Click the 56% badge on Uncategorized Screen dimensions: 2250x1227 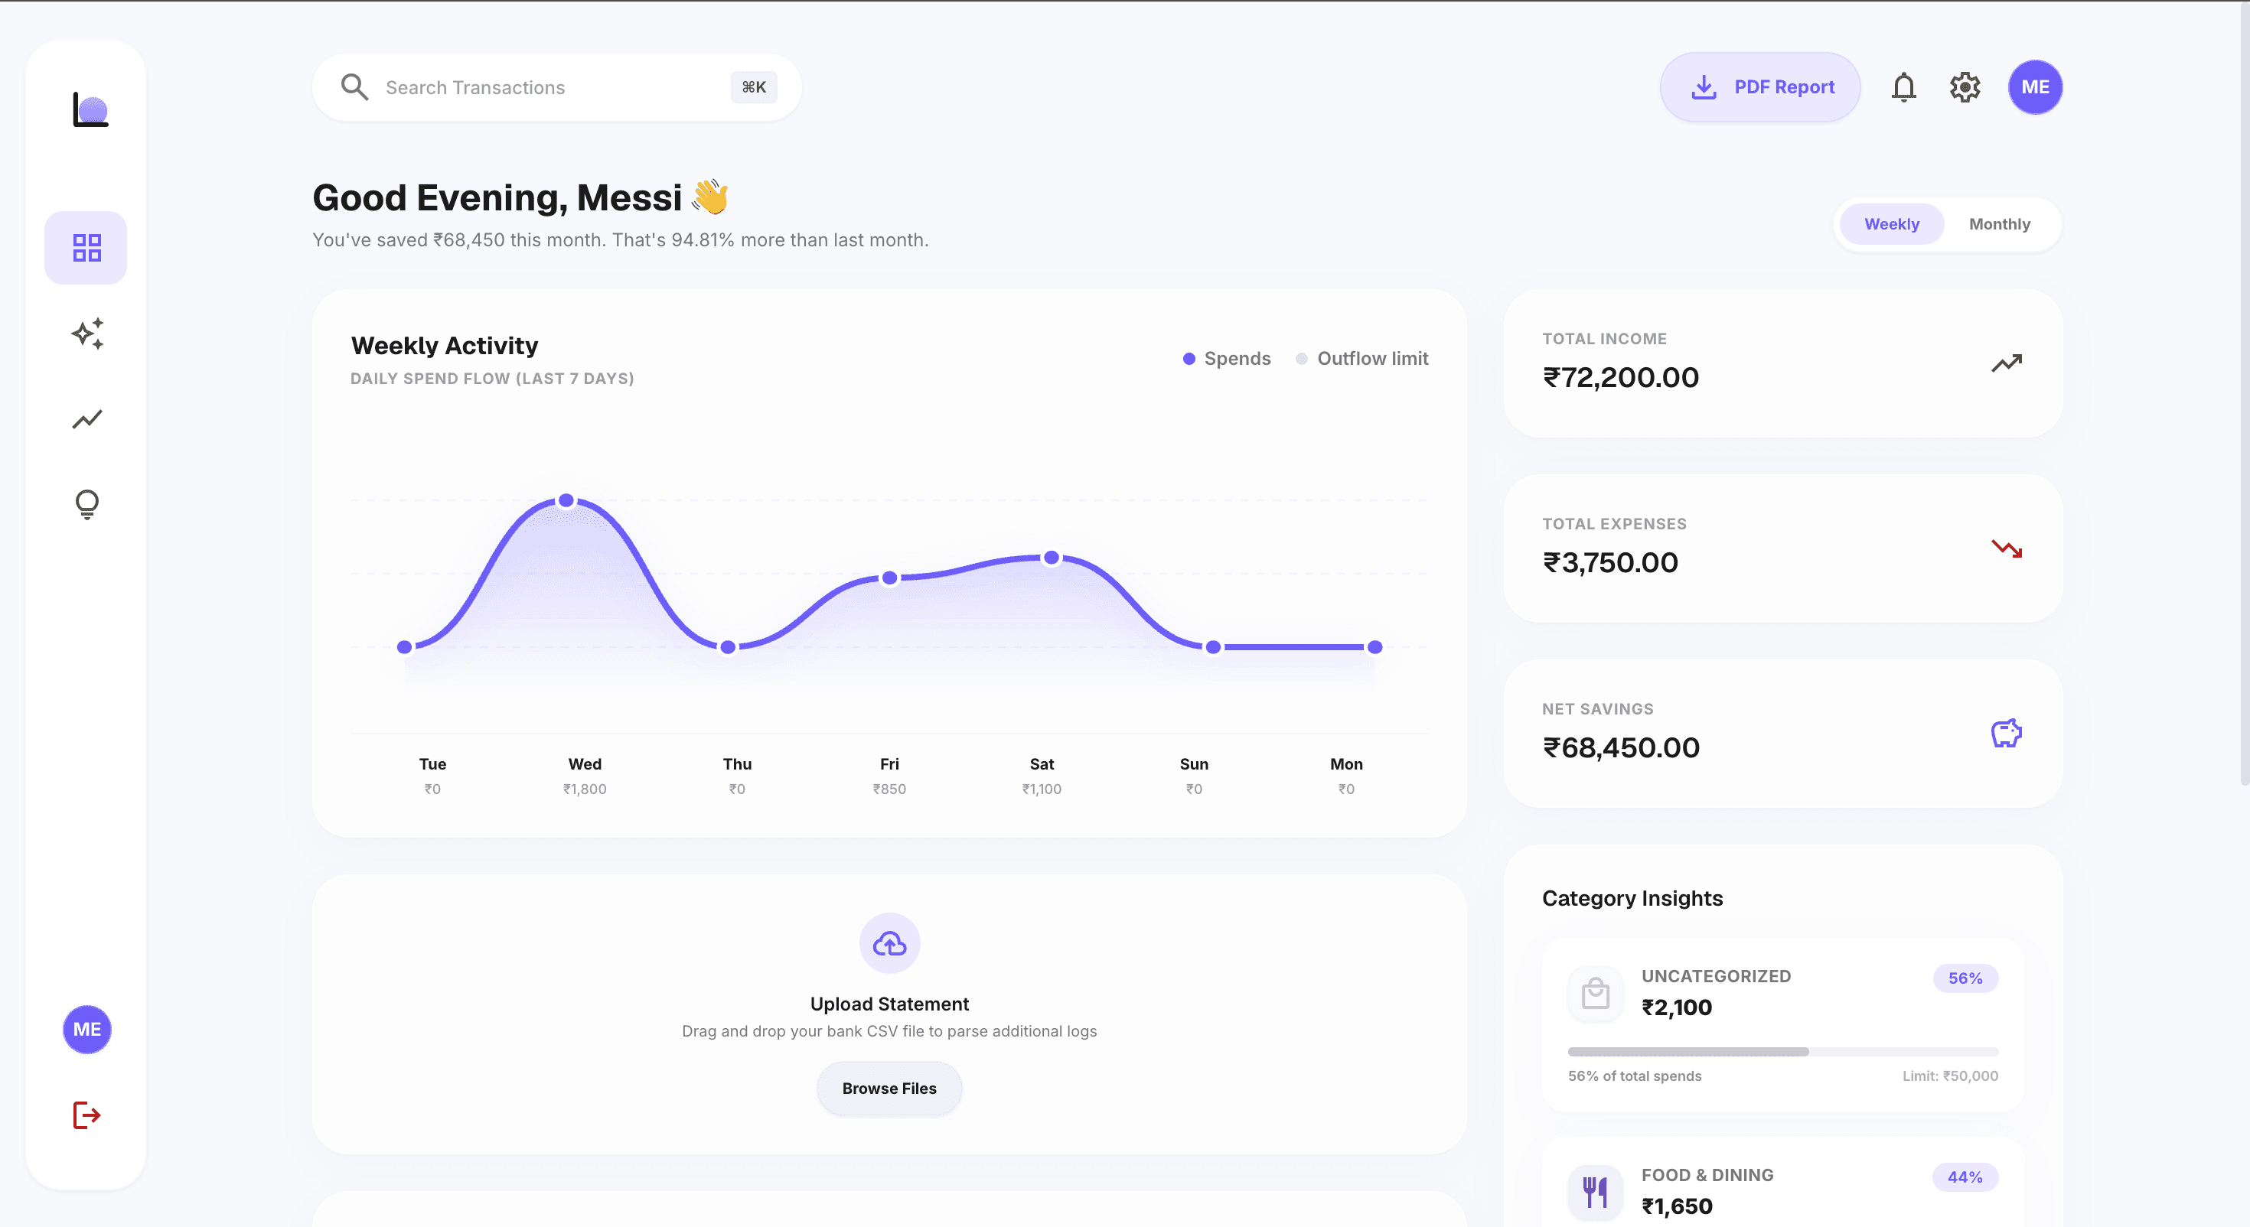pos(1965,978)
